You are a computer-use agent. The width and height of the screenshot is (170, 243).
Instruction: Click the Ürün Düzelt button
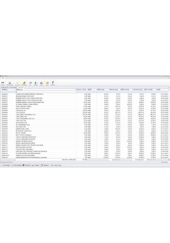click(x=16, y=165)
